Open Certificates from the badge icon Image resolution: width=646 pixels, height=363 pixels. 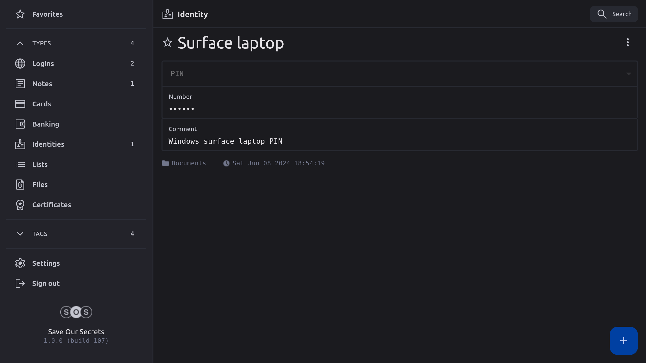(x=20, y=205)
